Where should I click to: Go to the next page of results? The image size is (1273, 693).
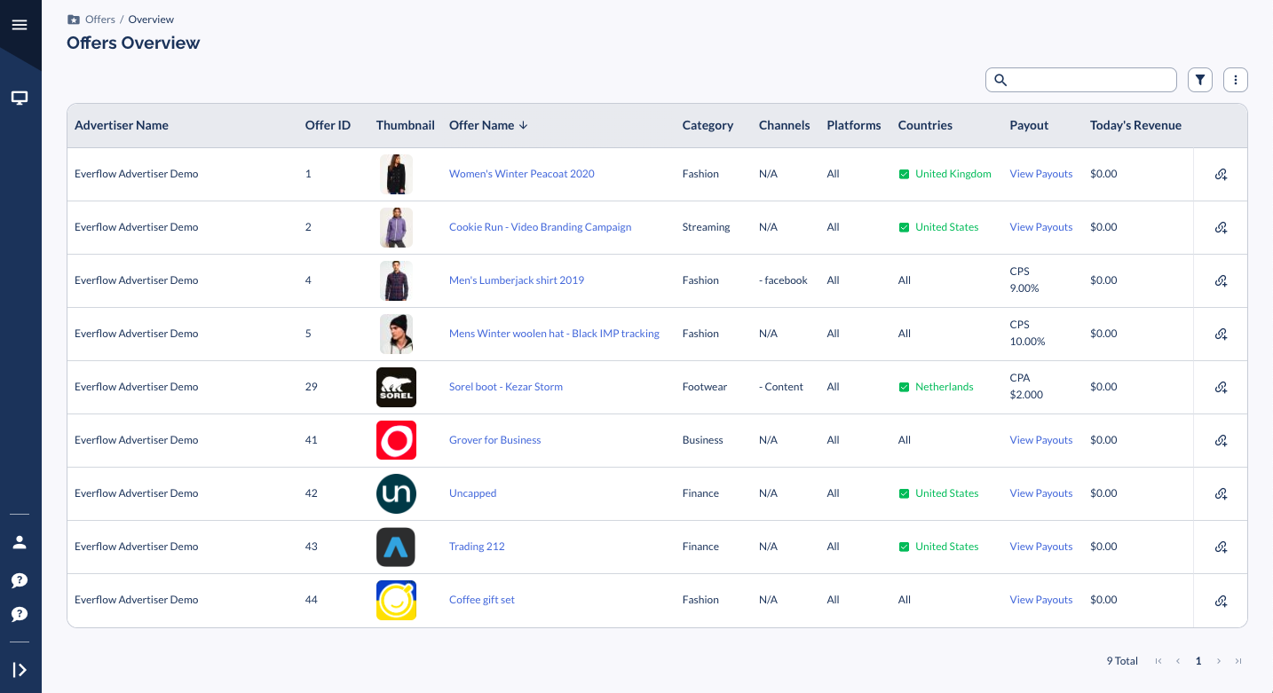tap(1219, 661)
